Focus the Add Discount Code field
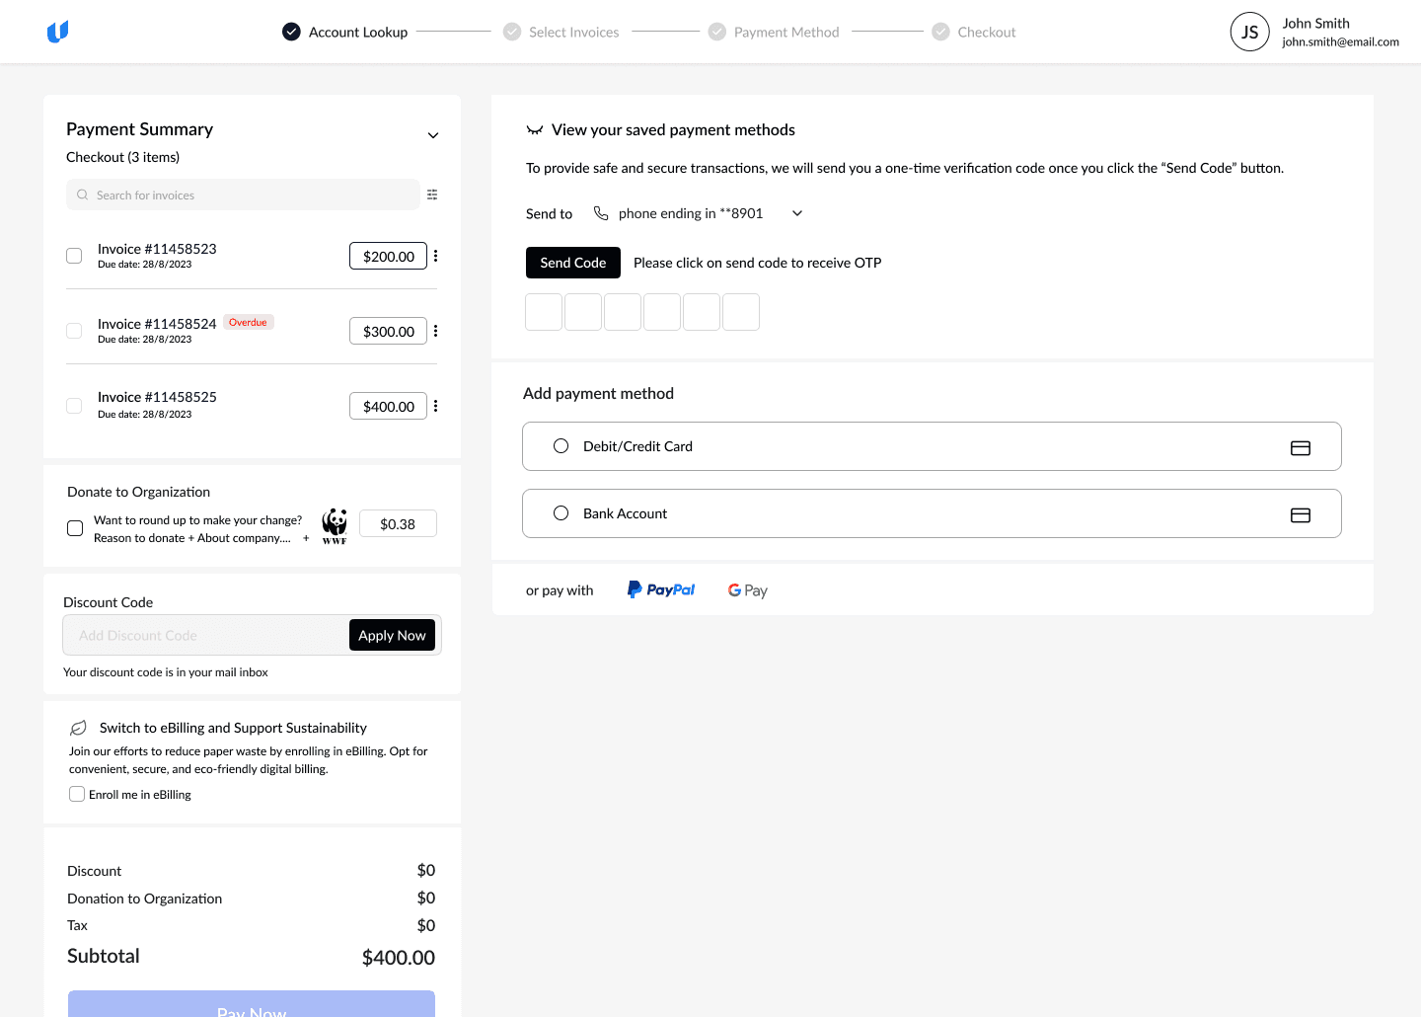The width and height of the screenshot is (1421, 1017). [x=206, y=635]
